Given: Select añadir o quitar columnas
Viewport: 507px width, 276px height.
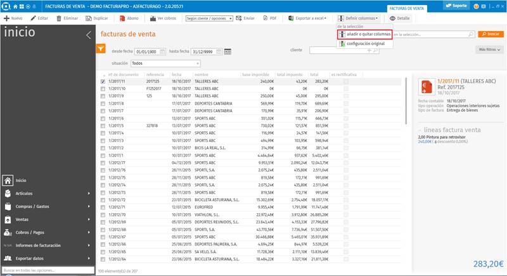Looking at the screenshot, I should tap(365, 34).
